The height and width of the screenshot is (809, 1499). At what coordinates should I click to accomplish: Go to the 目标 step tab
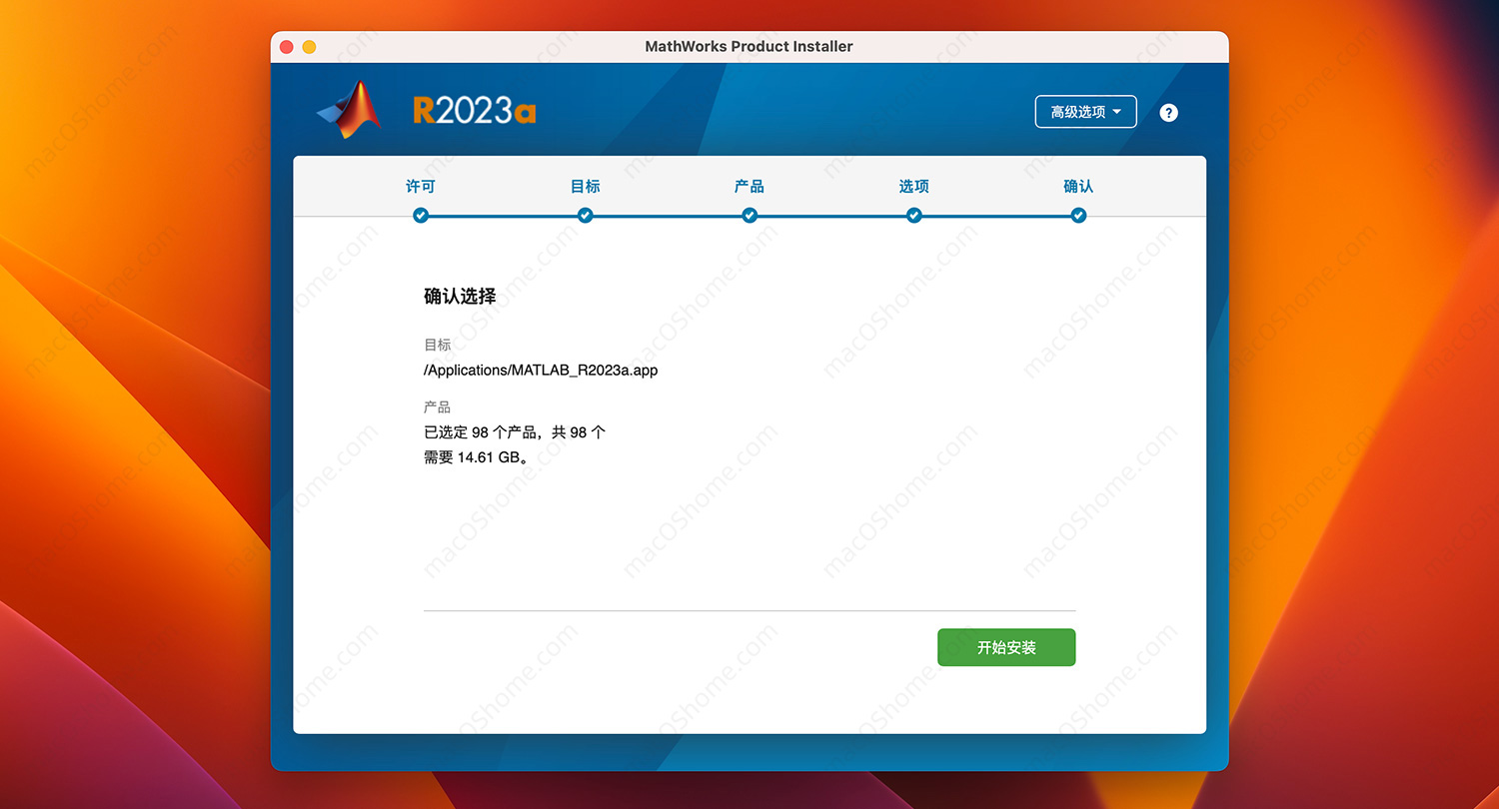(x=586, y=186)
